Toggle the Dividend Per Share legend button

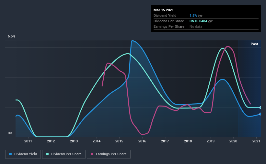(x=64, y=154)
